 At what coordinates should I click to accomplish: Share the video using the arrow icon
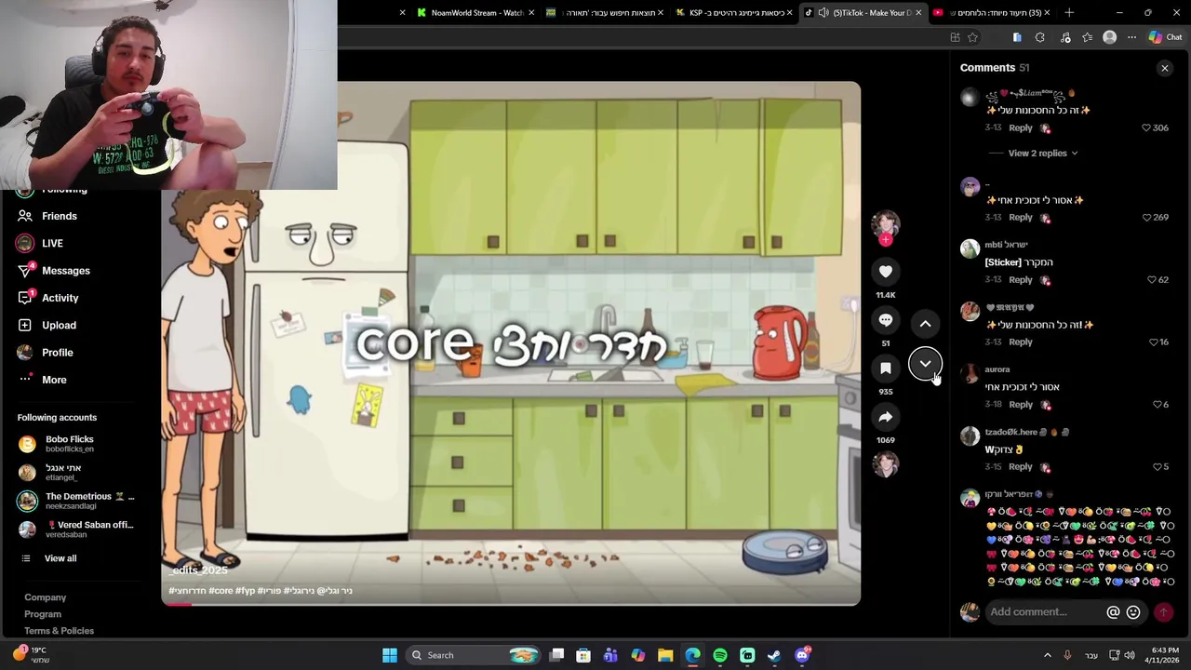click(886, 417)
